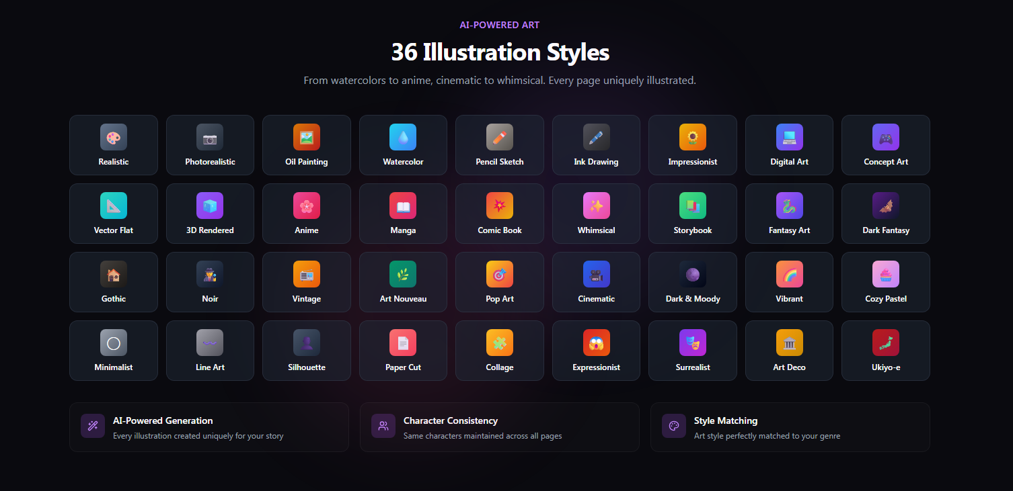This screenshot has width=1013, height=491.
Task: Pick the Anime cherry blossom icon
Action: tap(307, 206)
